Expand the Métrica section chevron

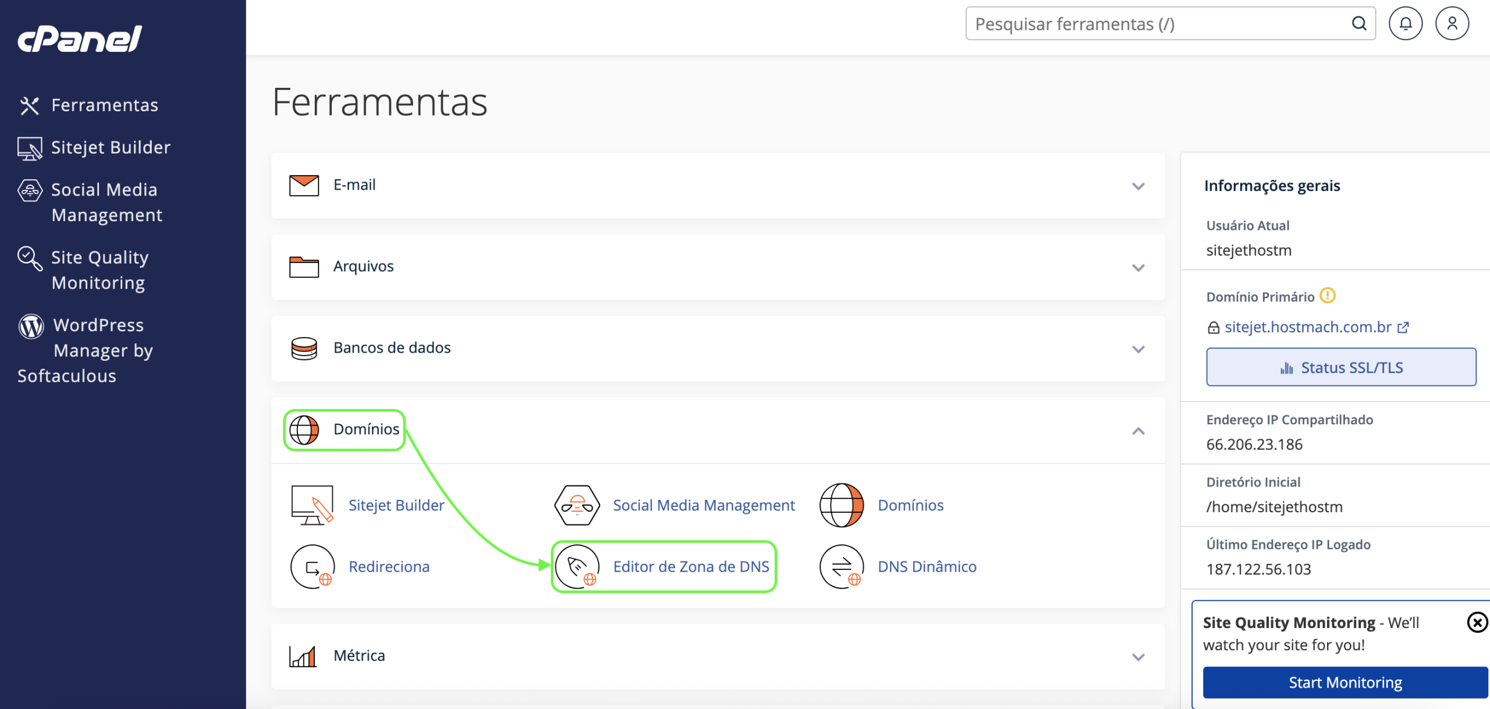(x=1138, y=657)
